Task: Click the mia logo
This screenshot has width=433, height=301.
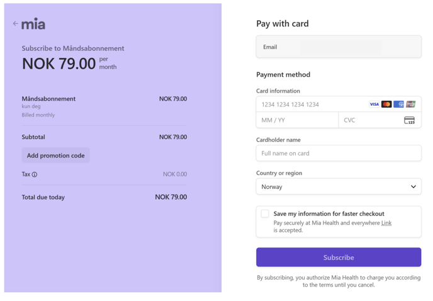Action: click(x=33, y=24)
